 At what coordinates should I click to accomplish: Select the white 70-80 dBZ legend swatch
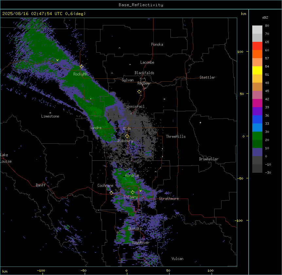[x=257, y=30]
